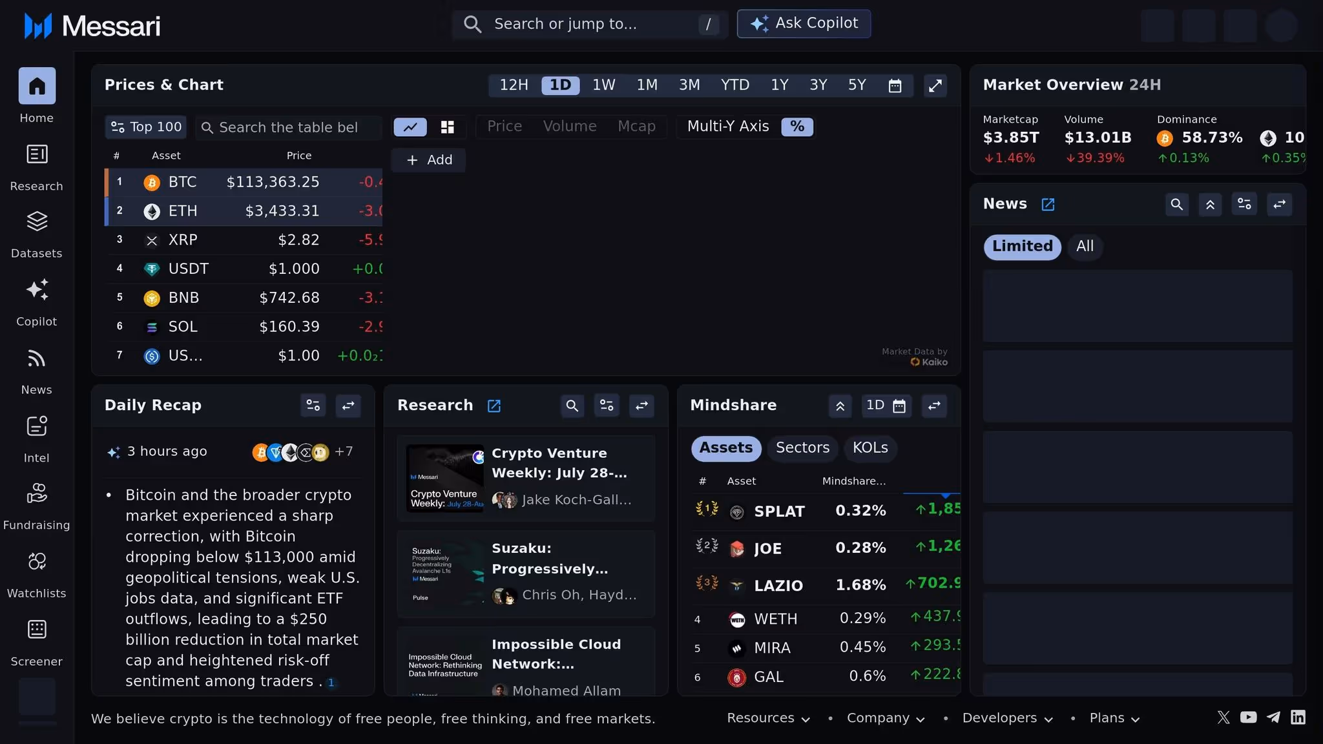Open the Crypto Venture Weekly report thumbnail

[x=444, y=479]
